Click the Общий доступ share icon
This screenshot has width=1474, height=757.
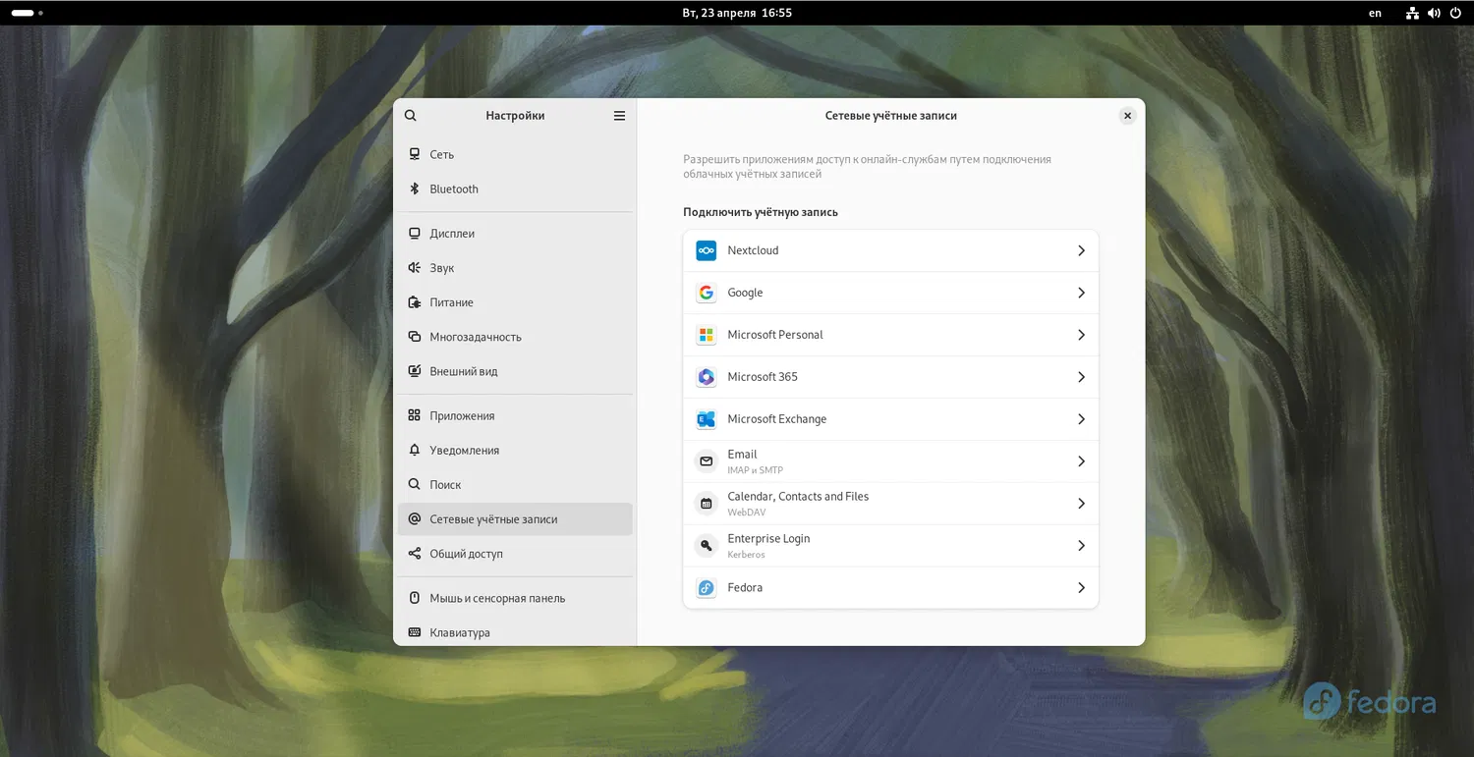coord(415,554)
